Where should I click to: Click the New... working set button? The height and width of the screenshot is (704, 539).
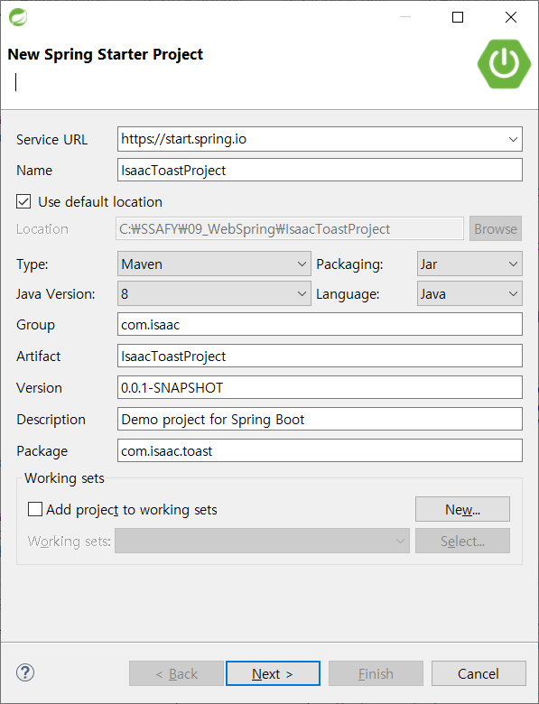tap(462, 509)
